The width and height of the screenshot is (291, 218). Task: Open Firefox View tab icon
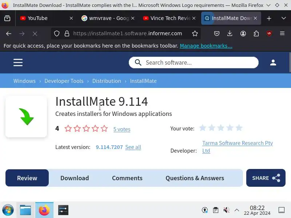pyautogui.click(x=7, y=18)
